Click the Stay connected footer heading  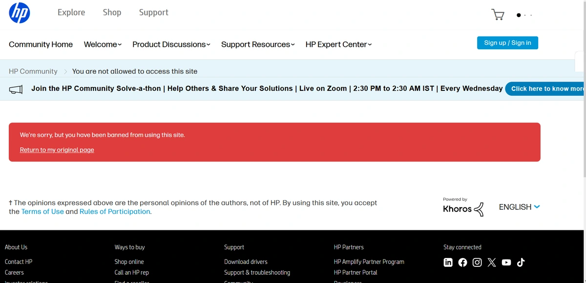click(x=462, y=247)
